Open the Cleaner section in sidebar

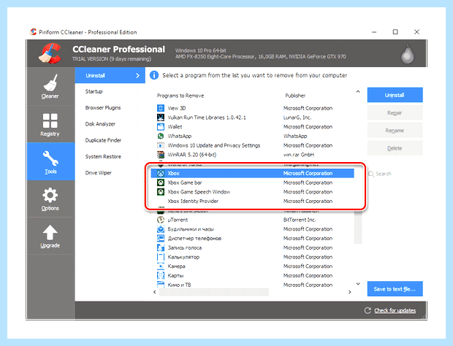click(50, 87)
